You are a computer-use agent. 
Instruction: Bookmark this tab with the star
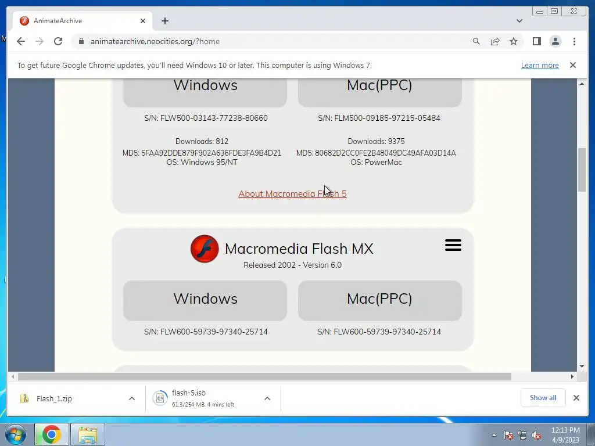tap(514, 41)
